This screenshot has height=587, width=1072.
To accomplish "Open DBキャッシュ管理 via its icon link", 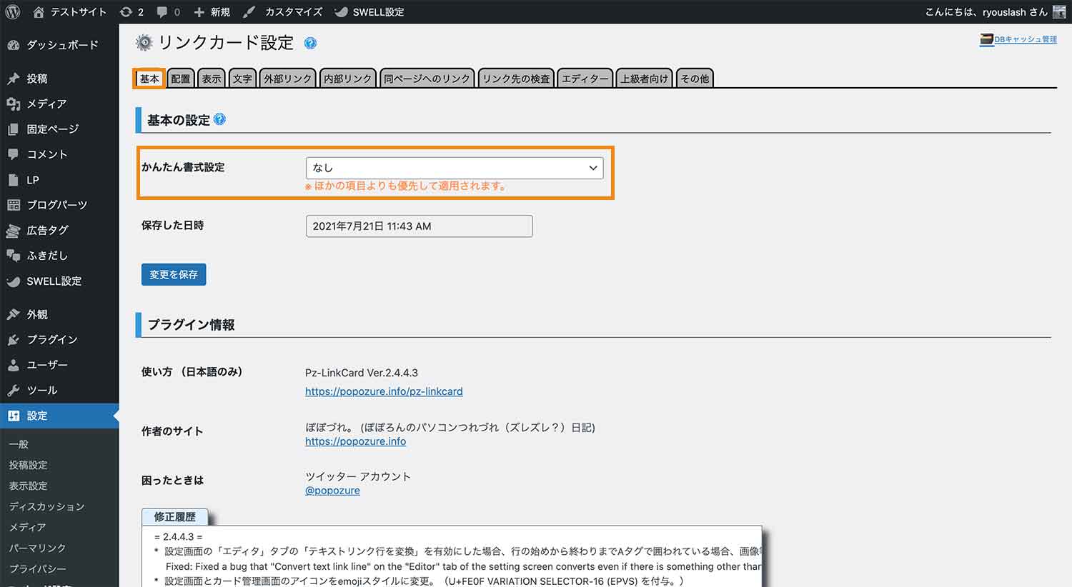I will [x=986, y=39].
